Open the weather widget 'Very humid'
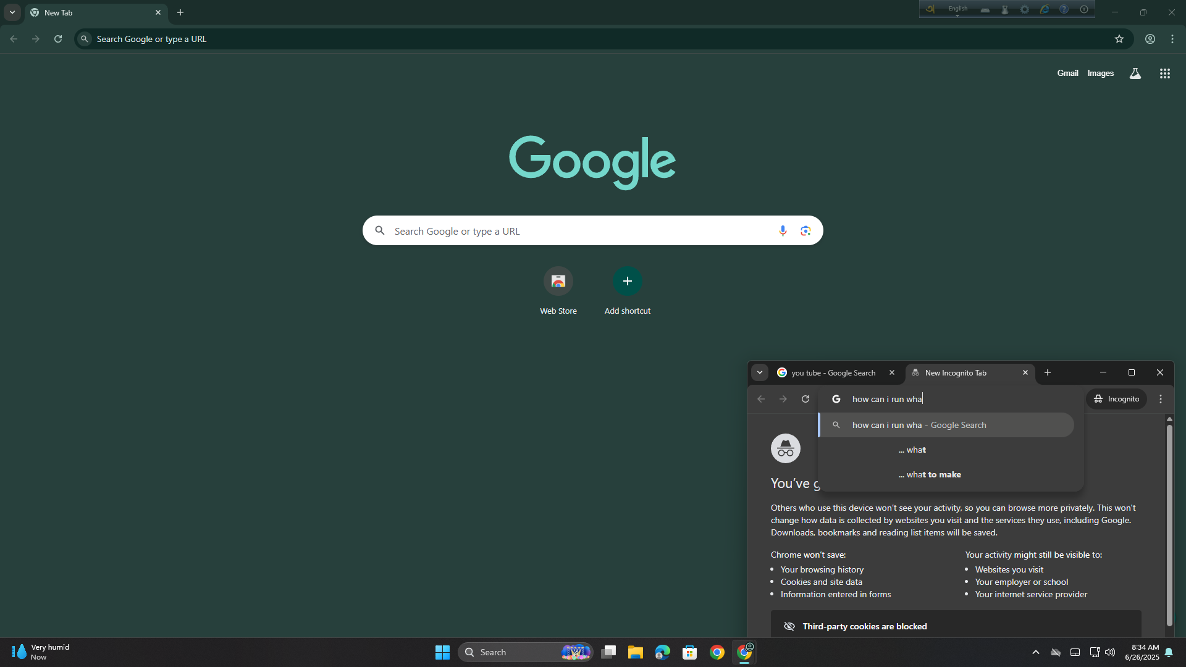 pos(41,652)
